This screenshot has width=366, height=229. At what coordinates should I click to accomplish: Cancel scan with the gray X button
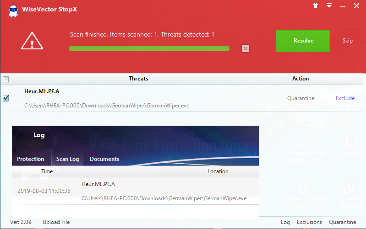pyautogui.click(x=246, y=48)
